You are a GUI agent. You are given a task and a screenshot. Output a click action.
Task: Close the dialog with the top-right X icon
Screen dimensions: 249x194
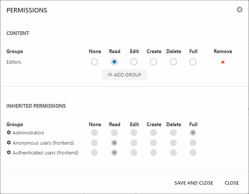click(x=240, y=10)
